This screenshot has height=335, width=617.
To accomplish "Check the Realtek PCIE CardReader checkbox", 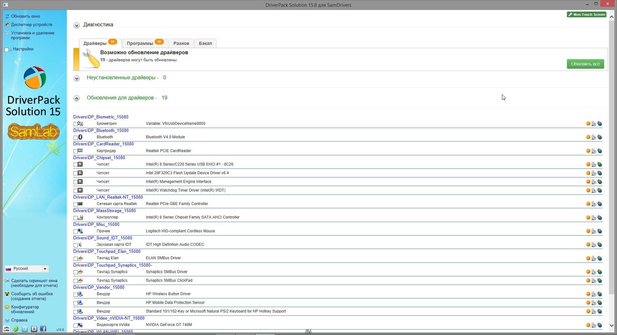I will point(76,151).
